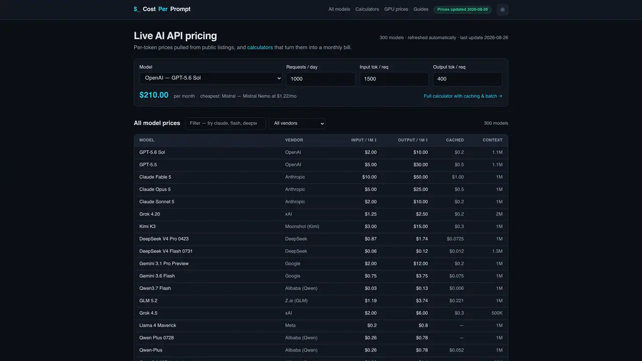The width and height of the screenshot is (642, 361).
Task: Focus the Requests / day input field
Action: click(320, 79)
